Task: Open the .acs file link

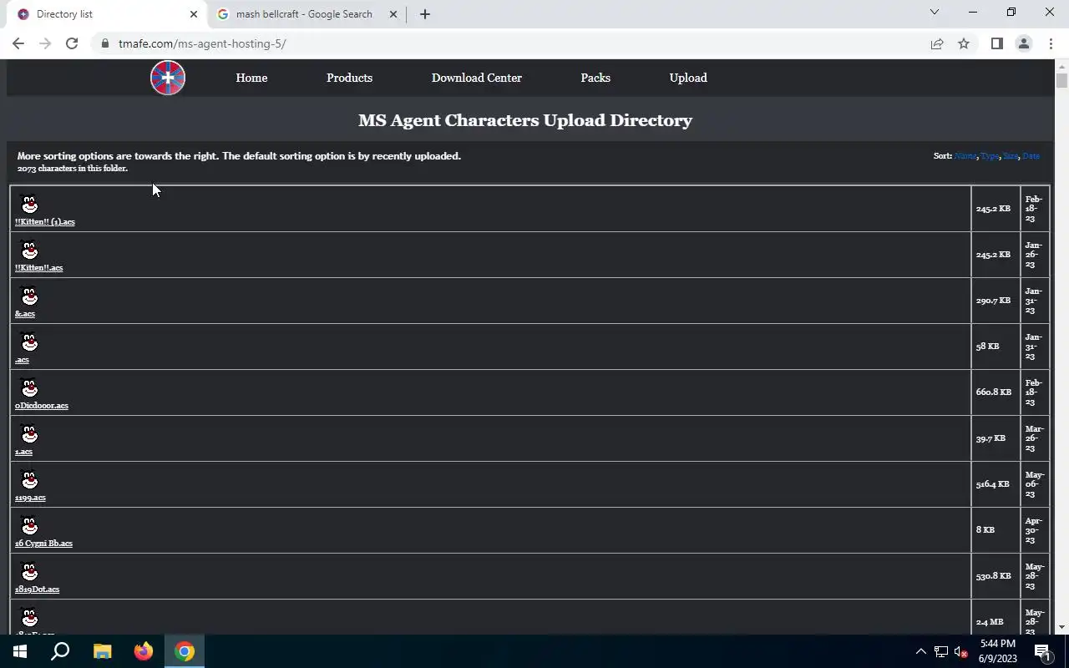Action: 22,360
